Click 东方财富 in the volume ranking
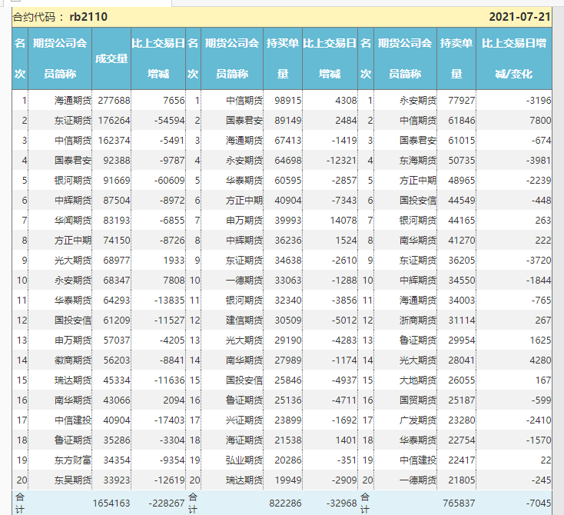This screenshot has width=564, height=515. tap(73, 460)
